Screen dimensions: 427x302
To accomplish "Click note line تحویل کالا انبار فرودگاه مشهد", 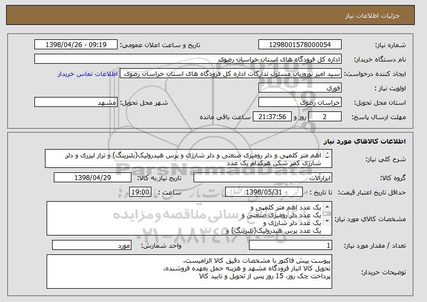I will [247, 269].
